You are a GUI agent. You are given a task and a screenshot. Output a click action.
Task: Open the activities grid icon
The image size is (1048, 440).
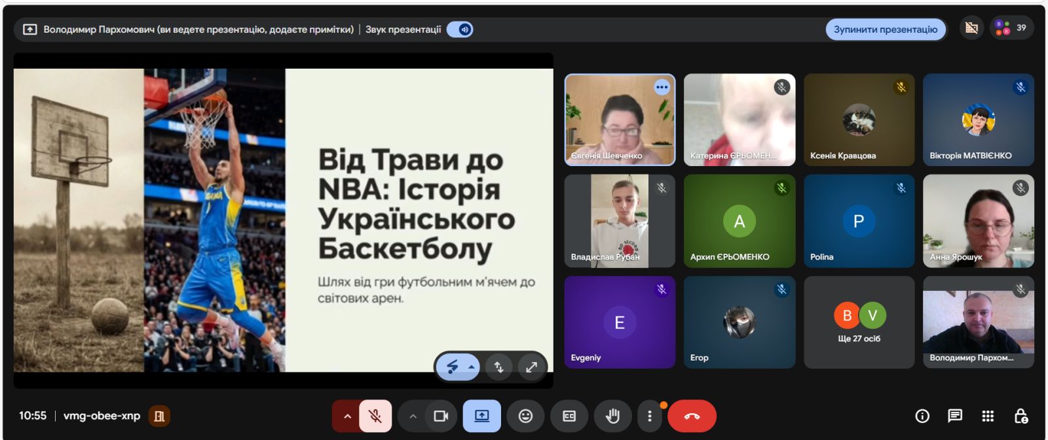[x=988, y=416]
